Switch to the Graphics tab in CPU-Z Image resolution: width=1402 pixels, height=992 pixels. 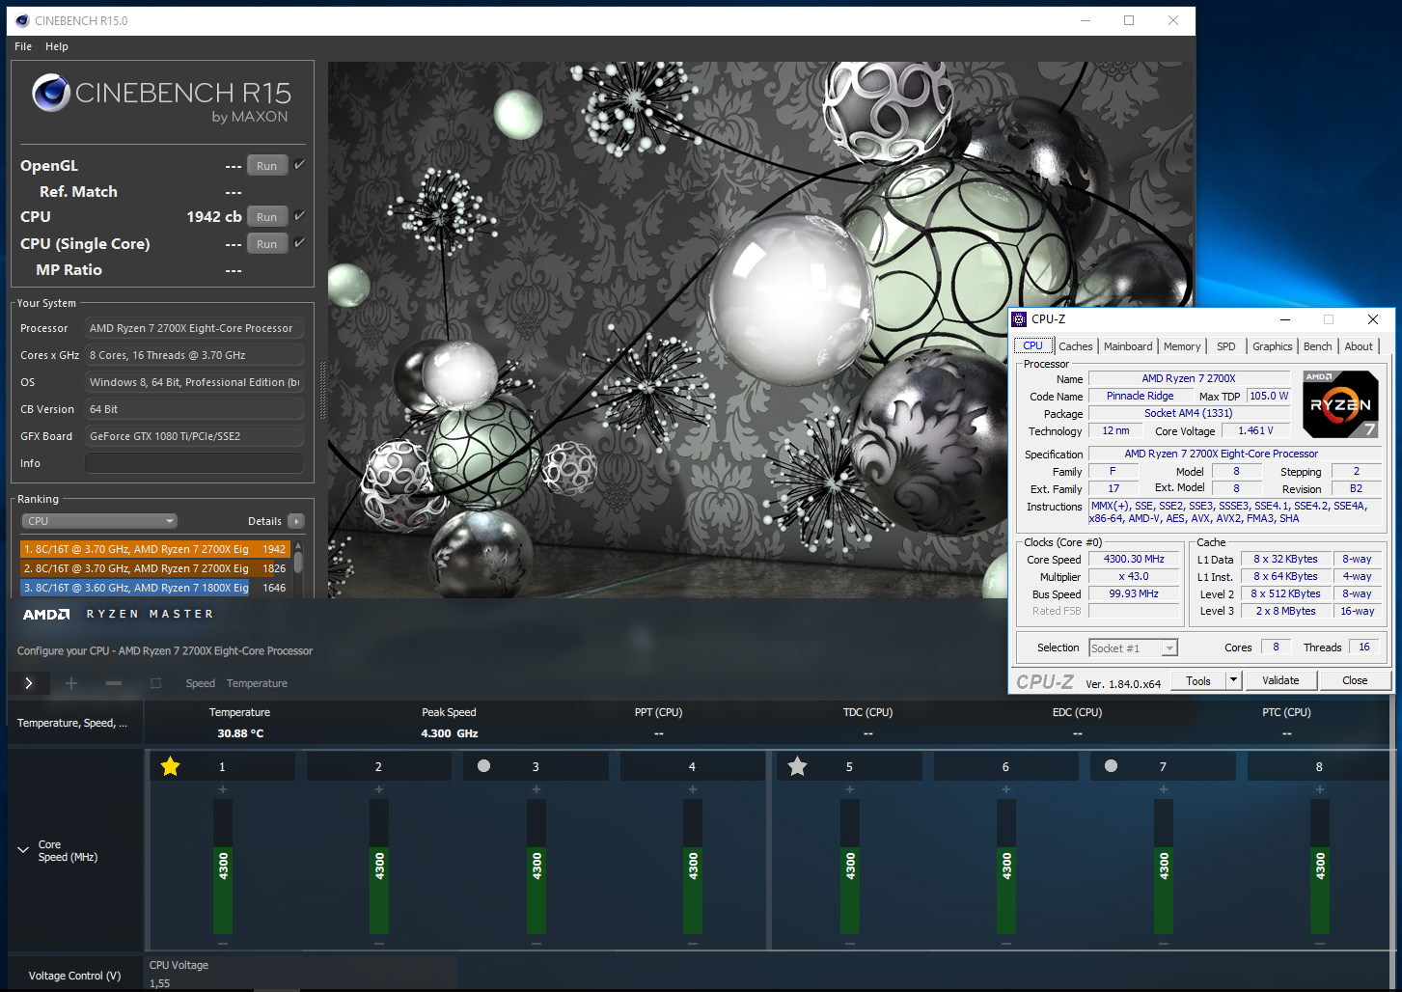[x=1273, y=346]
